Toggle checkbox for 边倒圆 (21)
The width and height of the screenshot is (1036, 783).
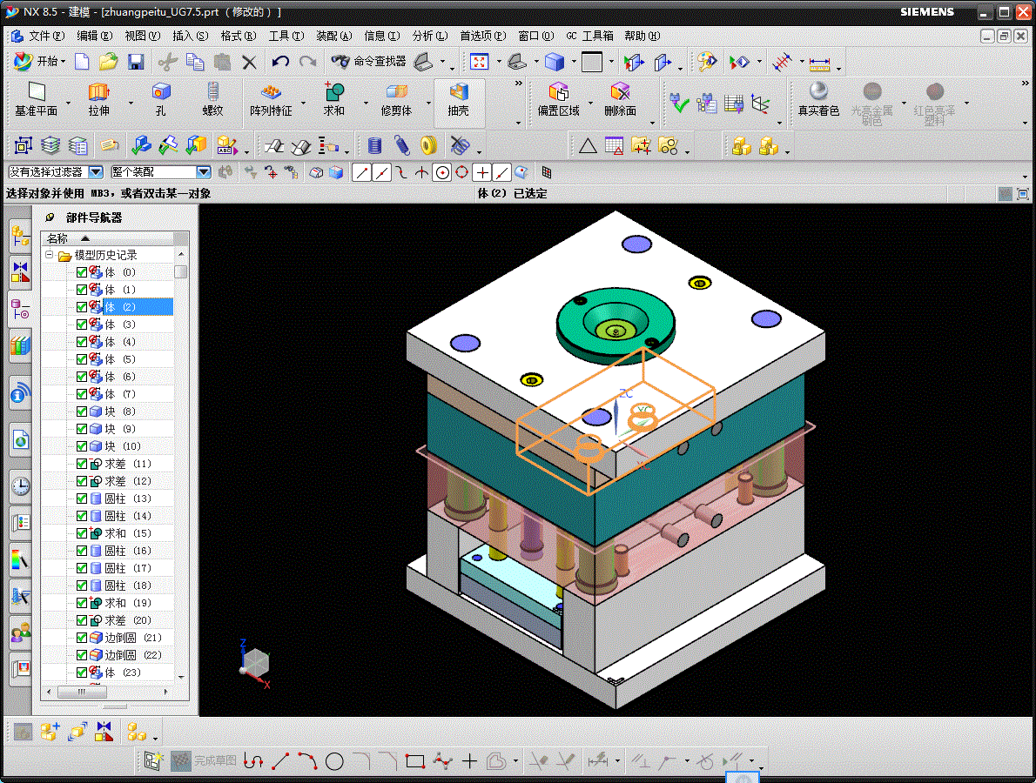(82, 638)
